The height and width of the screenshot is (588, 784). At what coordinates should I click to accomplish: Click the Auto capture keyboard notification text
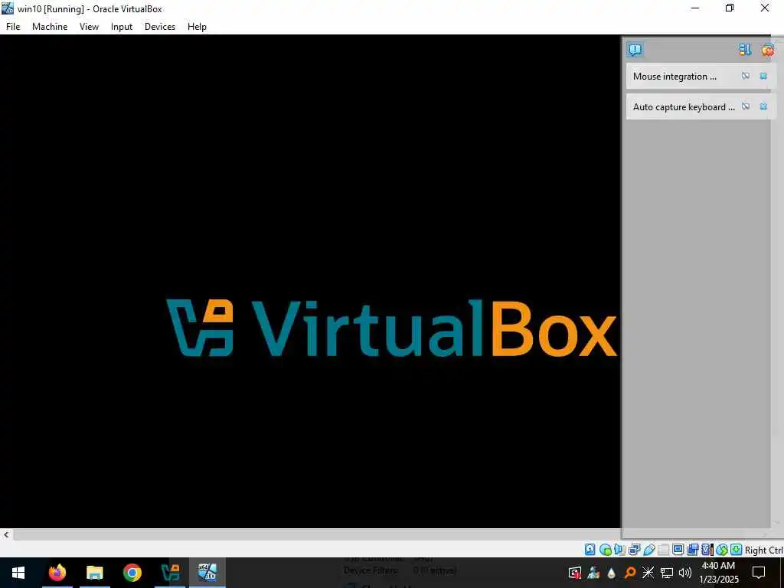pyautogui.click(x=684, y=107)
